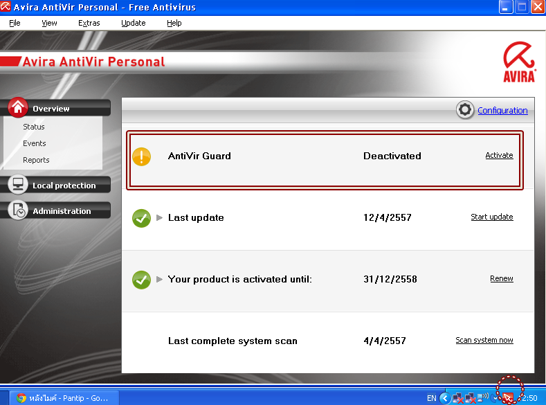Click the wireless network tray icon
Image resolution: width=546 pixels, height=405 pixels.
tap(482, 397)
